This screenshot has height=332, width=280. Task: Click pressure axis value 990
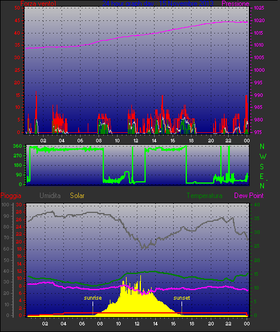pos(259,95)
